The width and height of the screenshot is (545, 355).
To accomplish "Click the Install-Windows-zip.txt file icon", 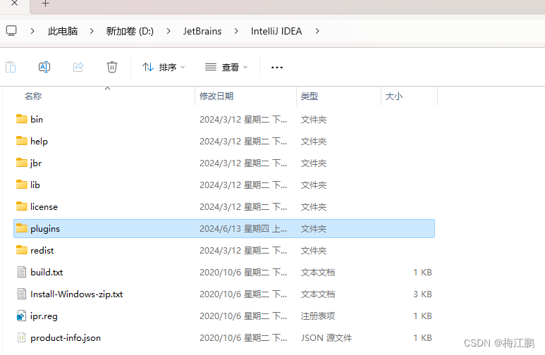I will point(22,294).
